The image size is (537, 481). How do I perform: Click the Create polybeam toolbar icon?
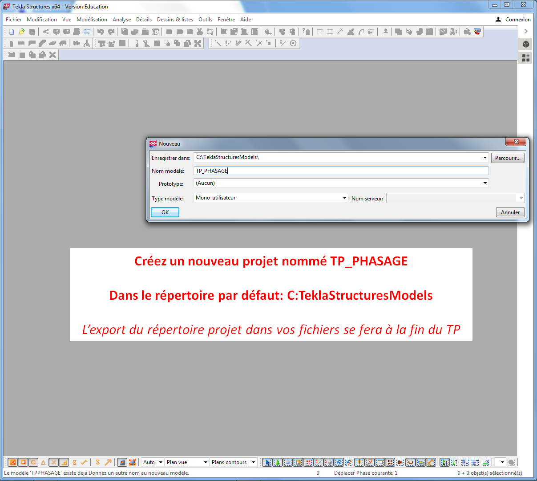point(32,43)
